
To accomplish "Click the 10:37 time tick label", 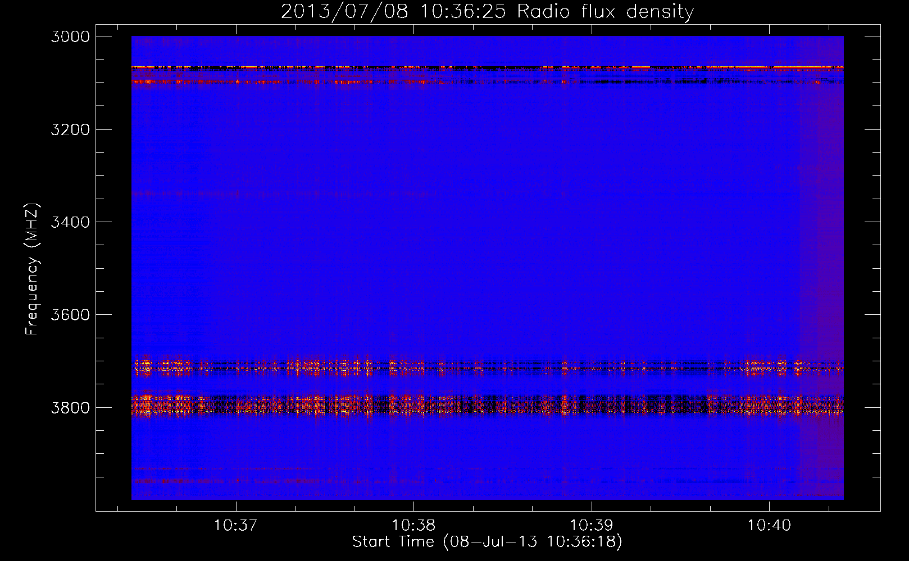I will 235,526.
